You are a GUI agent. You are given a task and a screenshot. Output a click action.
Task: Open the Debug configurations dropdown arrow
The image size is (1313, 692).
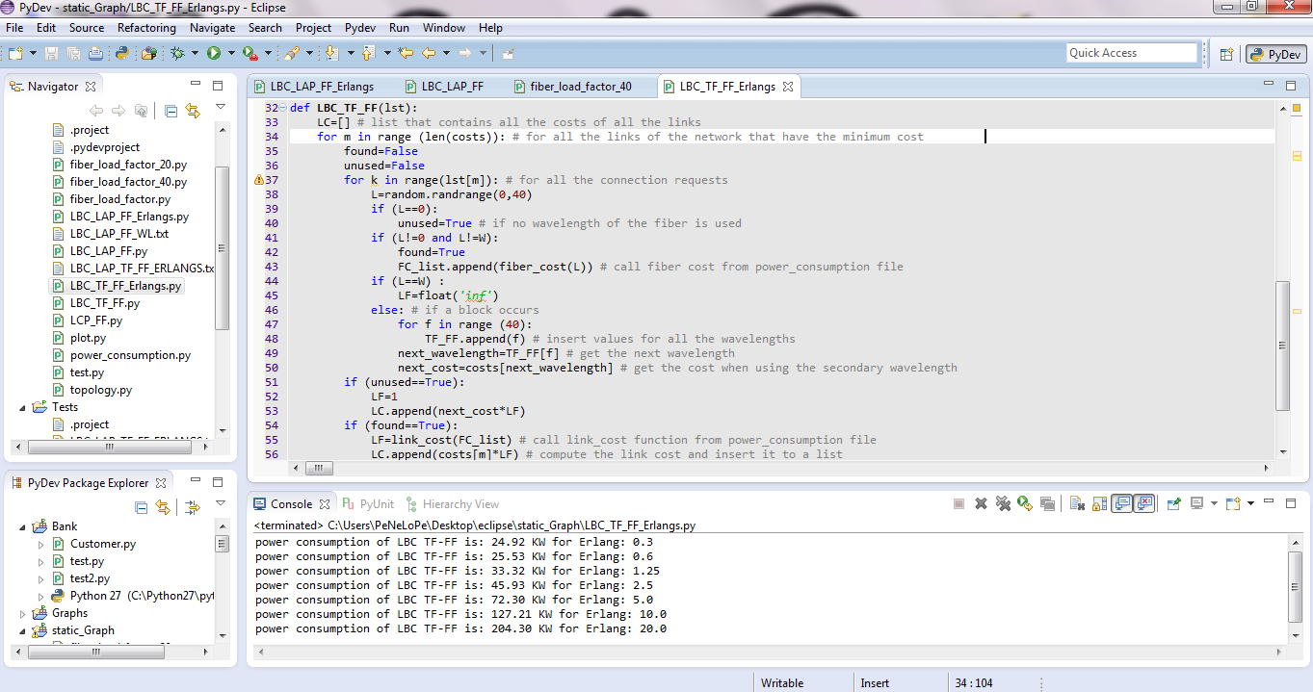click(195, 53)
